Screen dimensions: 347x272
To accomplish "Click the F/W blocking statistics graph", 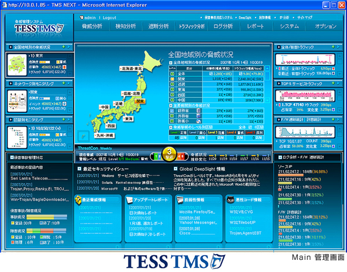I will click(x=305, y=132).
